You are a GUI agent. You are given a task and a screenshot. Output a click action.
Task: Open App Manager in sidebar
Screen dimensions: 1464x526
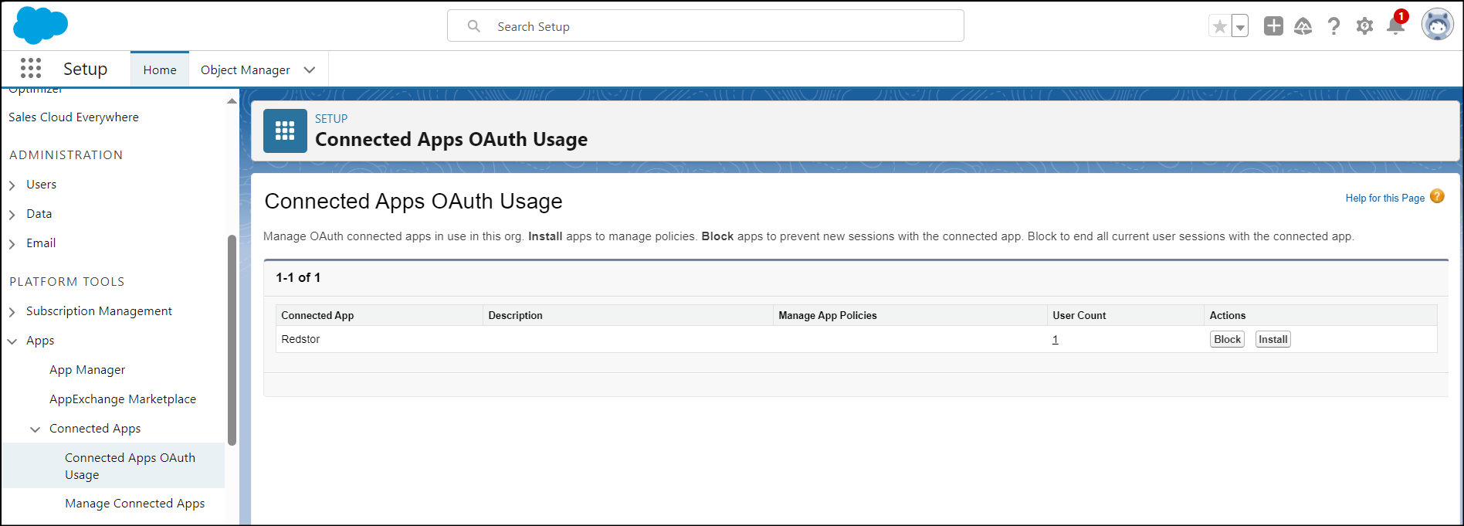pyautogui.click(x=87, y=370)
